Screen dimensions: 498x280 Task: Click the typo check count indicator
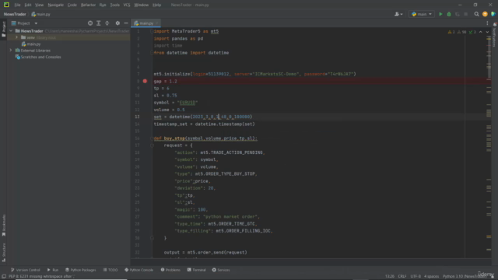(472, 32)
